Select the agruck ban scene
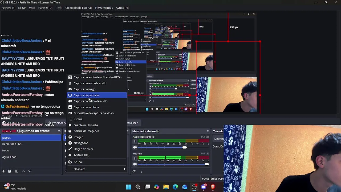Screen dimensions: 341x192 point(31,157)
